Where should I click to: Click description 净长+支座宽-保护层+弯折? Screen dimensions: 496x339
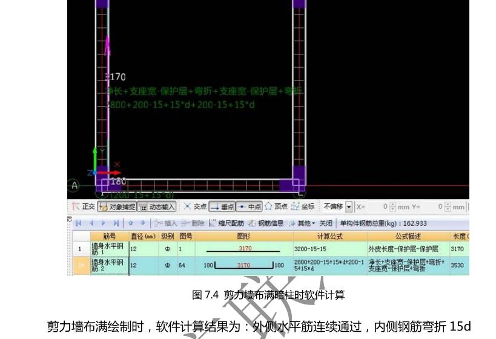coord(408,265)
